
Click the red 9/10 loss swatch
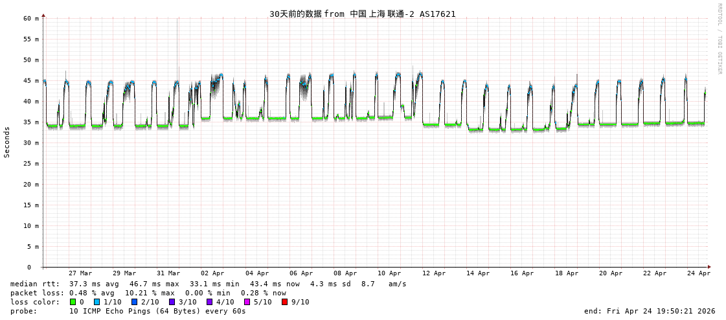point(284,302)
